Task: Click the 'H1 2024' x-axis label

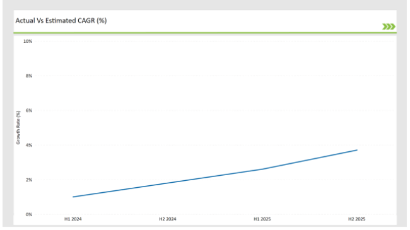Action: point(73,219)
